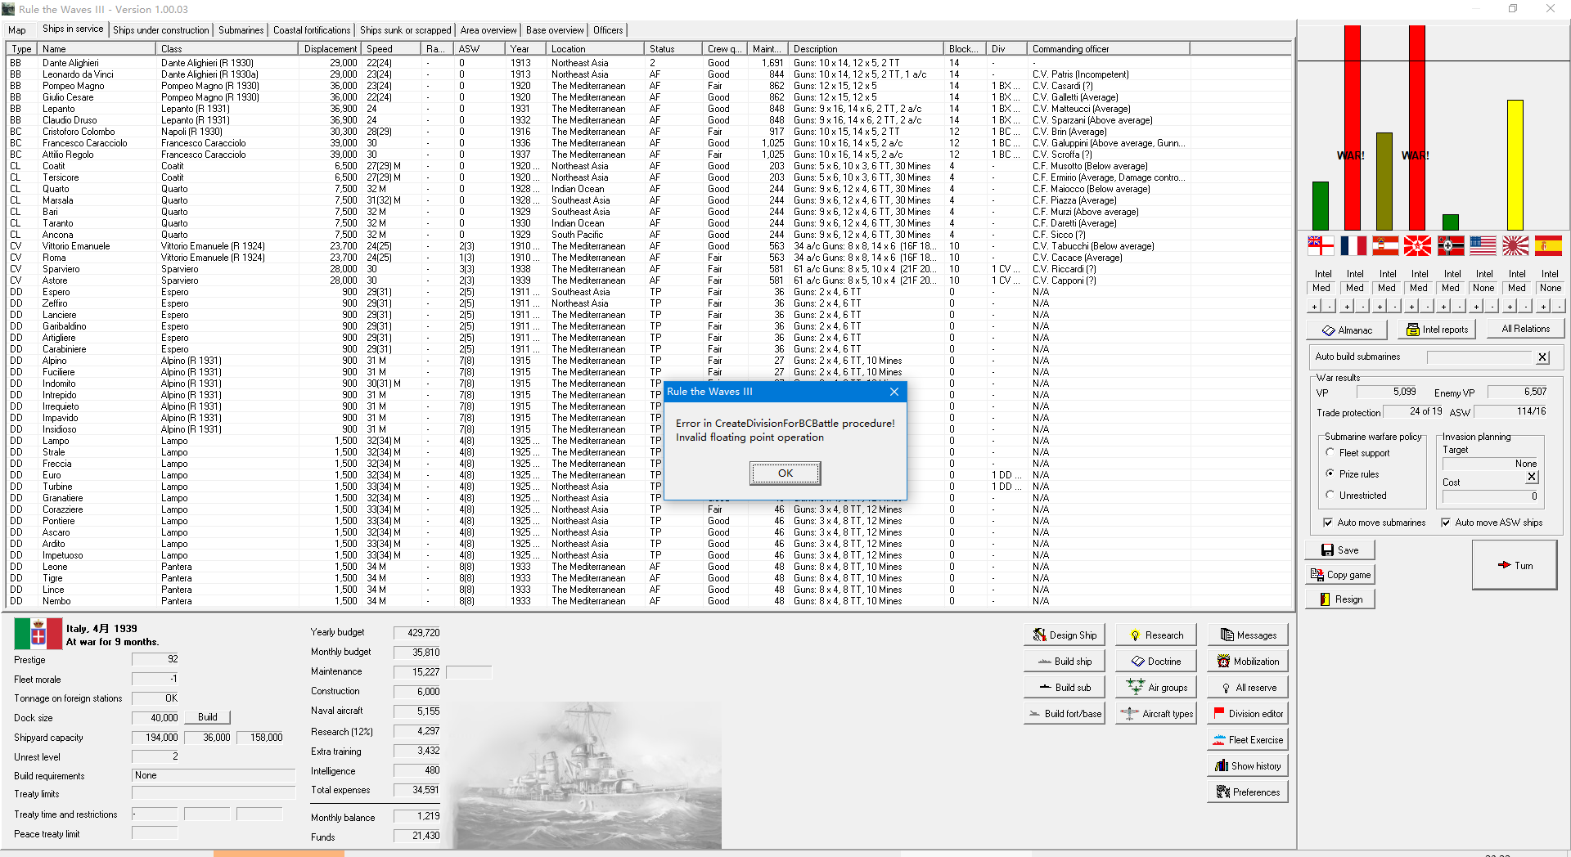The width and height of the screenshot is (1571, 857).
Task: Open Build fort/base
Action: [x=1064, y=713]
